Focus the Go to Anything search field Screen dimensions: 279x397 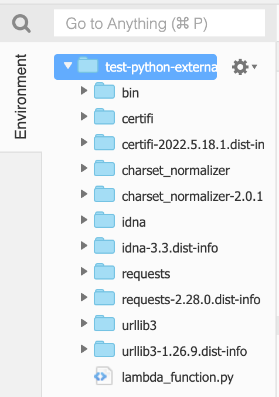click(x=159, y=23)
